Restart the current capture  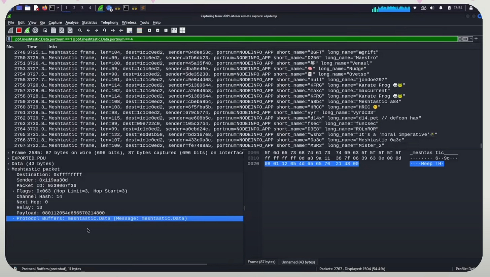(27, 31)
